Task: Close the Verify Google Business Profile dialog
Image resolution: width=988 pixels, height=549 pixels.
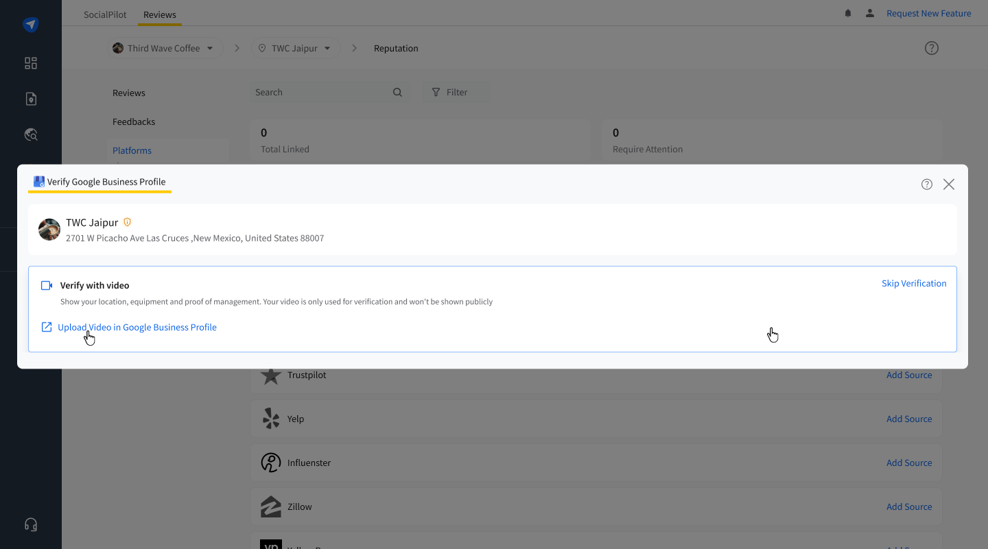Action: 949,184
